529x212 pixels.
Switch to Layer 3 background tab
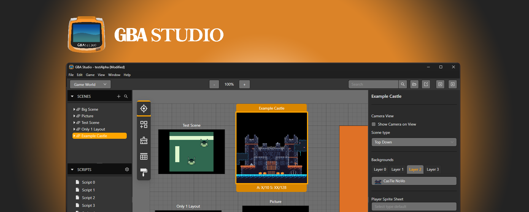click(x=433, y=169)
